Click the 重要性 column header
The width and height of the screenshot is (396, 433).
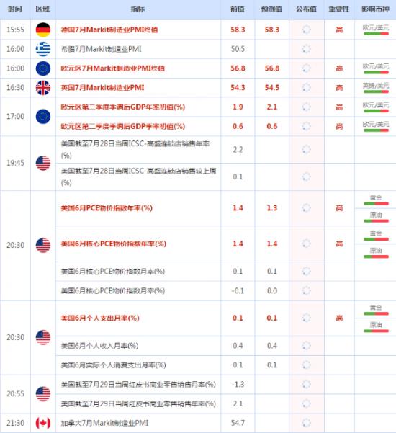[339, 9]
